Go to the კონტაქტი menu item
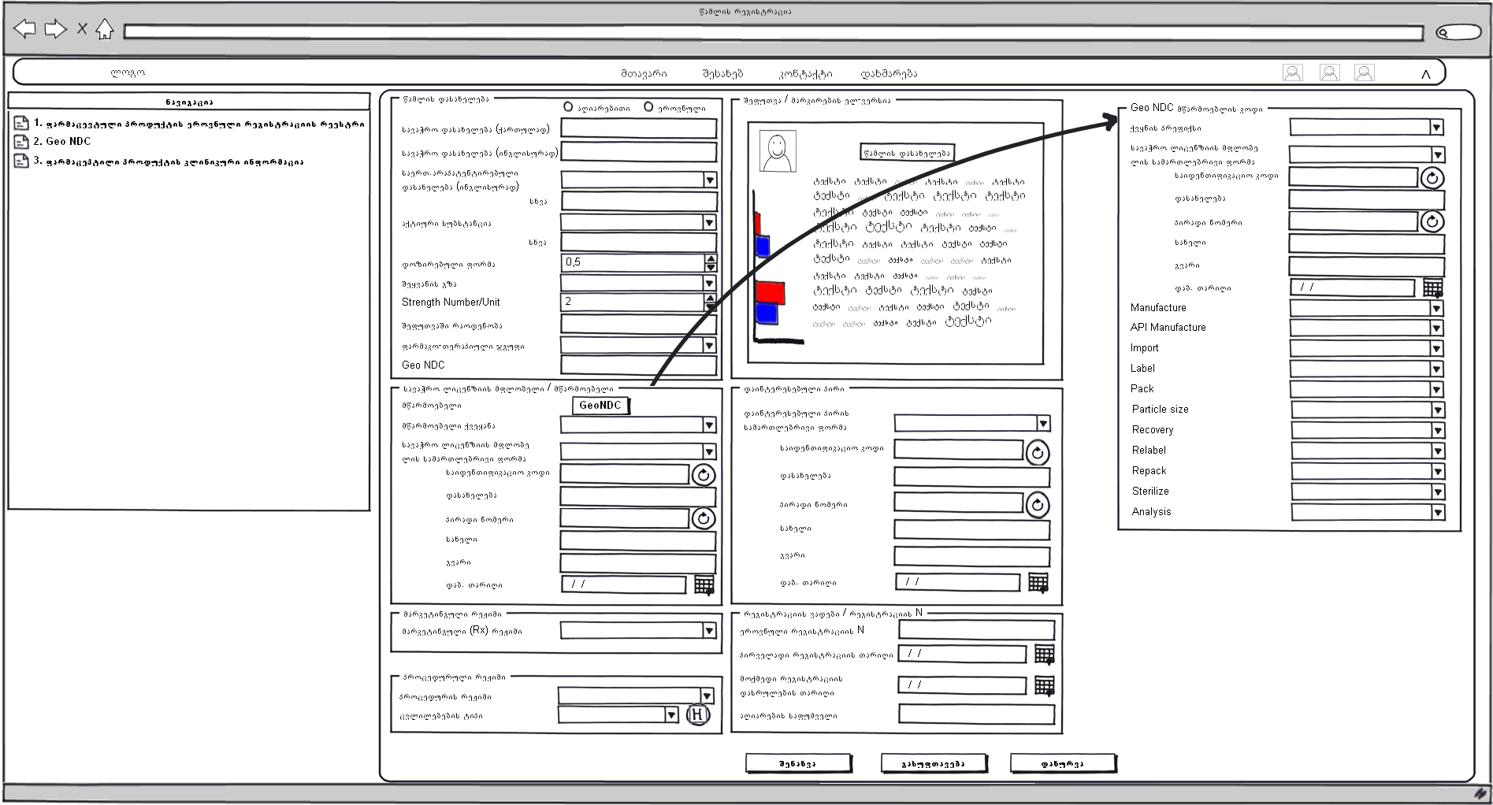Image resolution: width=1493 pixels, height=805 pixels. 805,74
